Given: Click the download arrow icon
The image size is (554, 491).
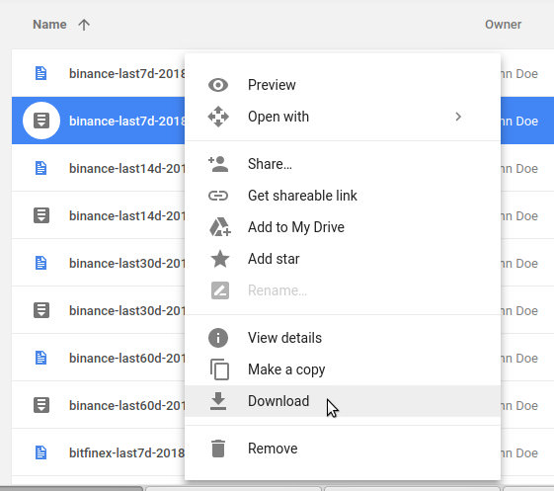Looking at the screenshot, I should coord(218,401).
